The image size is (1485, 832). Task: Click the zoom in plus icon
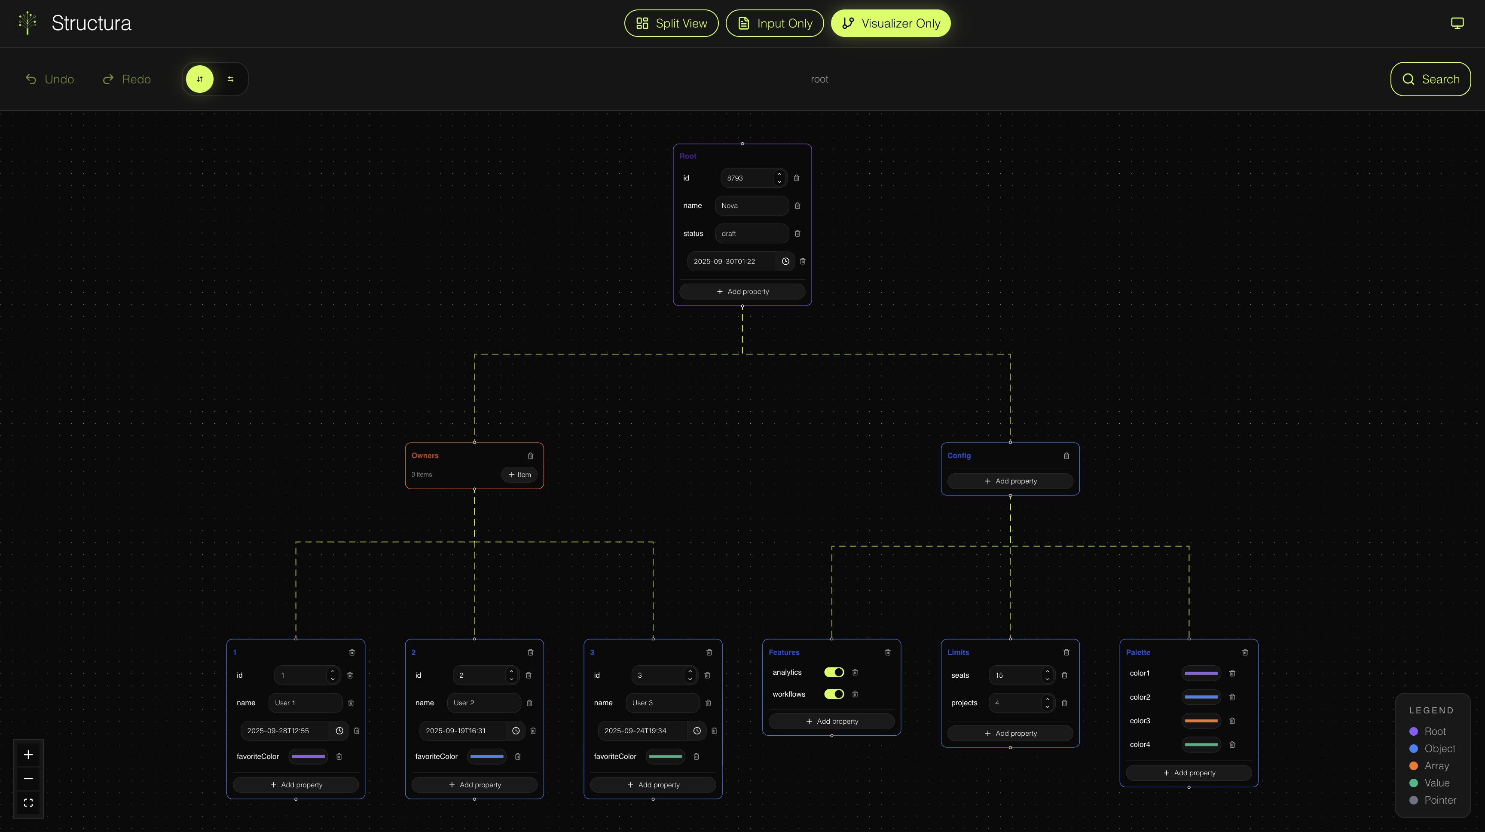click(x=28, y=755)
